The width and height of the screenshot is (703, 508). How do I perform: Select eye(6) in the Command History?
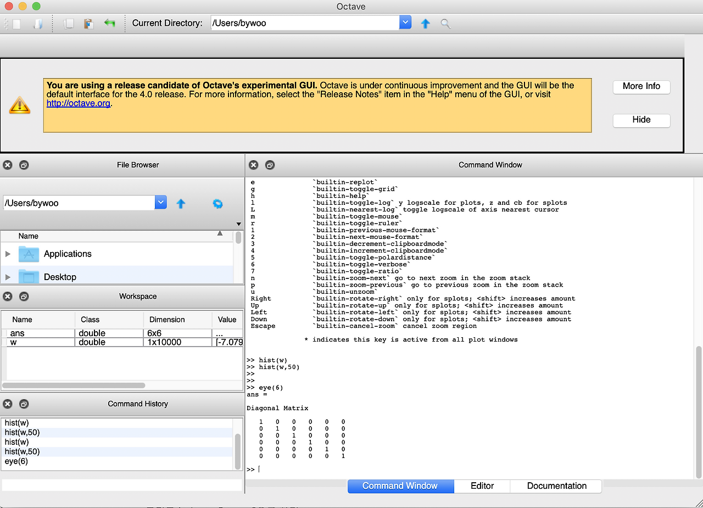click(18, 461)
